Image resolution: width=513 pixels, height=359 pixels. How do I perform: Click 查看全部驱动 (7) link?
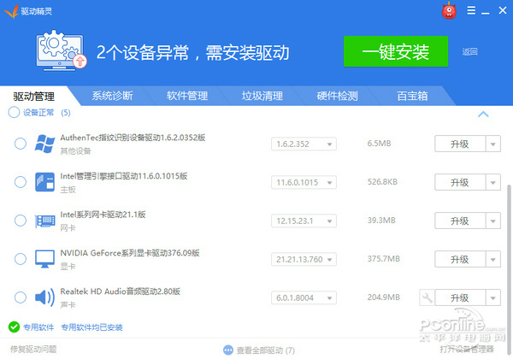pyautogui.click(x=266, y=350)
